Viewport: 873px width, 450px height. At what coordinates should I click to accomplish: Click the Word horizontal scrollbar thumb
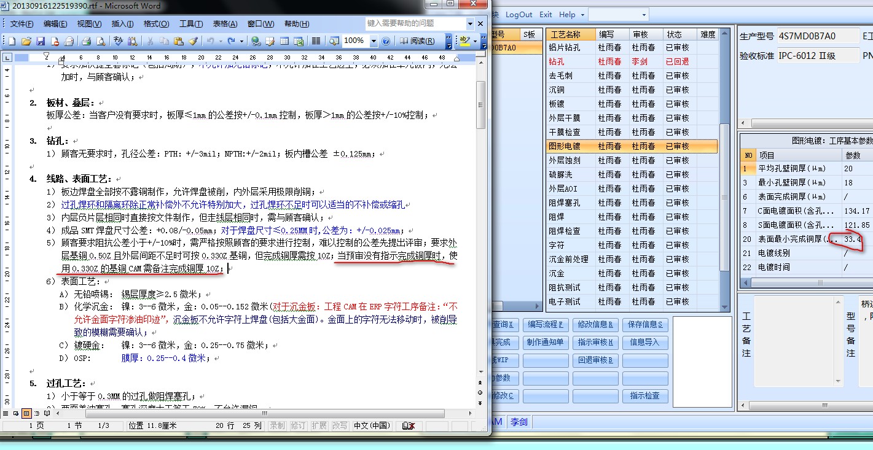click(265, 413)
